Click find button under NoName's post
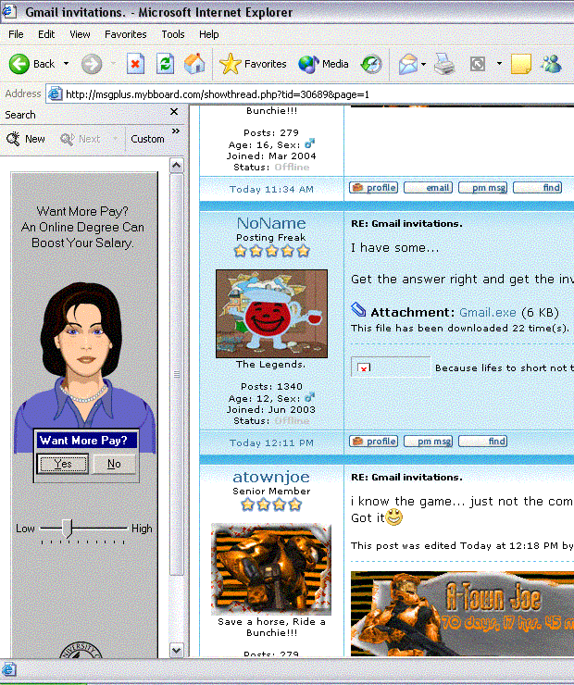The image size is (574, 685). [x=482, y=442]
